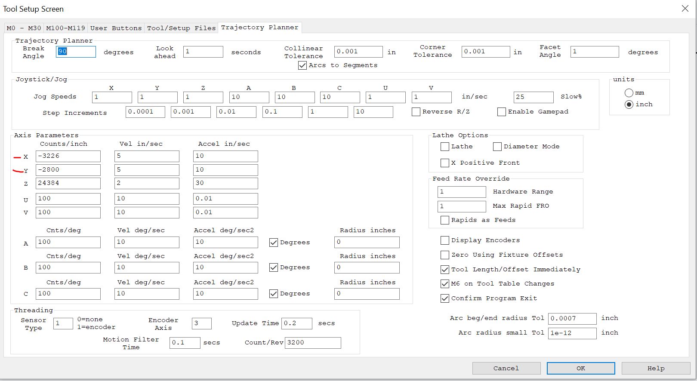
Task: Enable Display Encoders option
Action: [445, 240]
